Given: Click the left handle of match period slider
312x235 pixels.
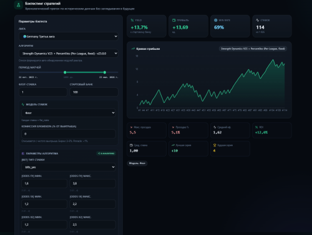Looking at the screenshot, I should (65, 72).
